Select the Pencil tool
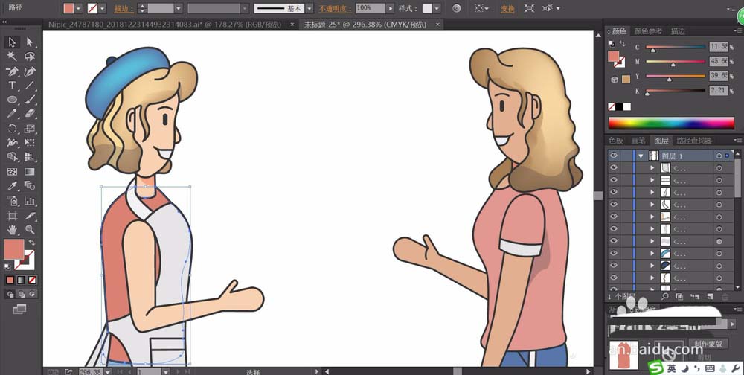The width and height of the screenshot is (744, 375). (12, 114)
